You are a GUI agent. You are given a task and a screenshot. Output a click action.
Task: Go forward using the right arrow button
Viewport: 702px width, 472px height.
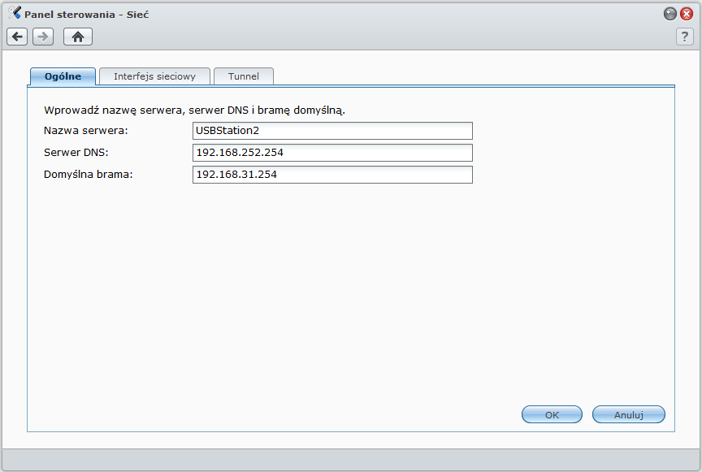(43, 37)
